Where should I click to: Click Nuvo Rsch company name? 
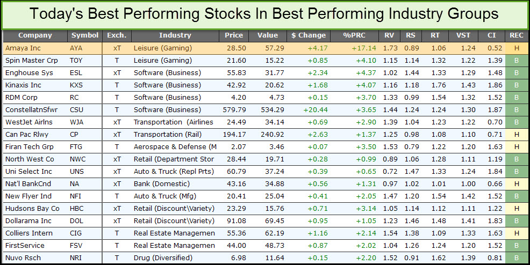[23, 258]
